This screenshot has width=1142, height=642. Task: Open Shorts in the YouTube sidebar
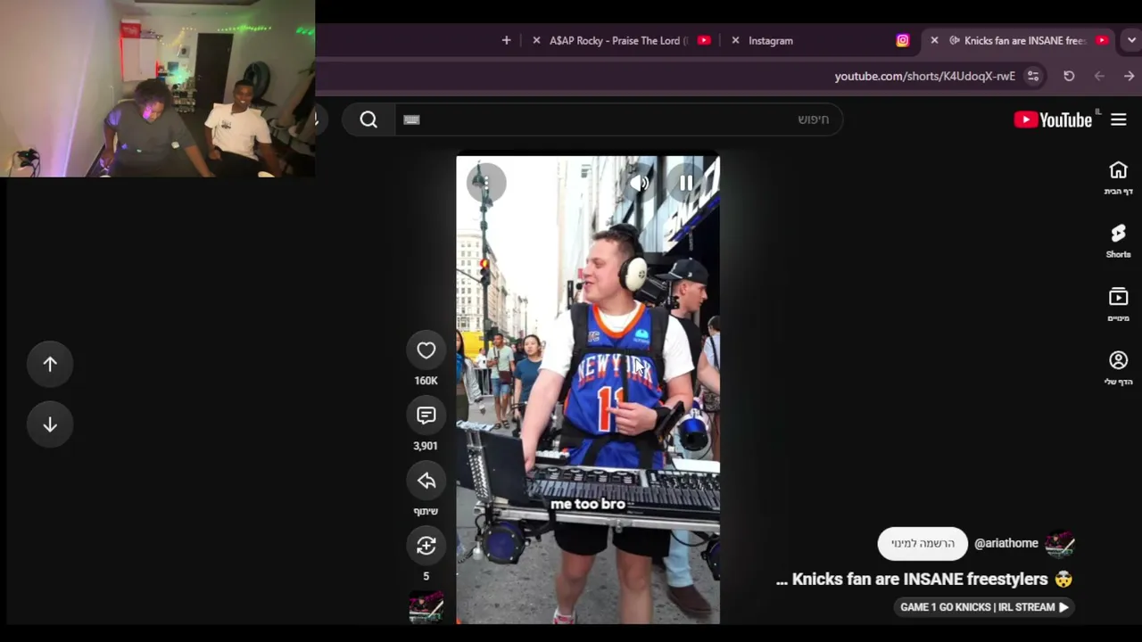click(1119, 241)
